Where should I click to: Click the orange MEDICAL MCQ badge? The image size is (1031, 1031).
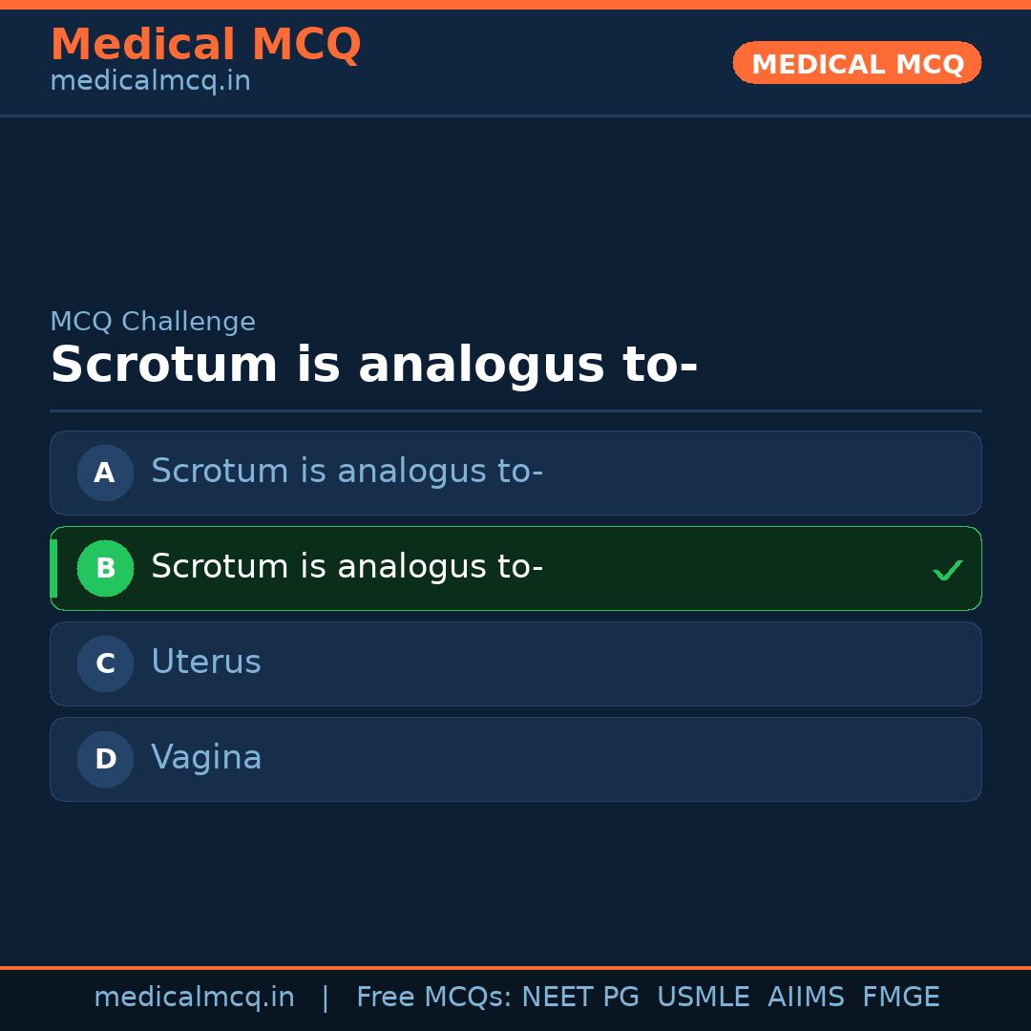[x=856, y=63]
